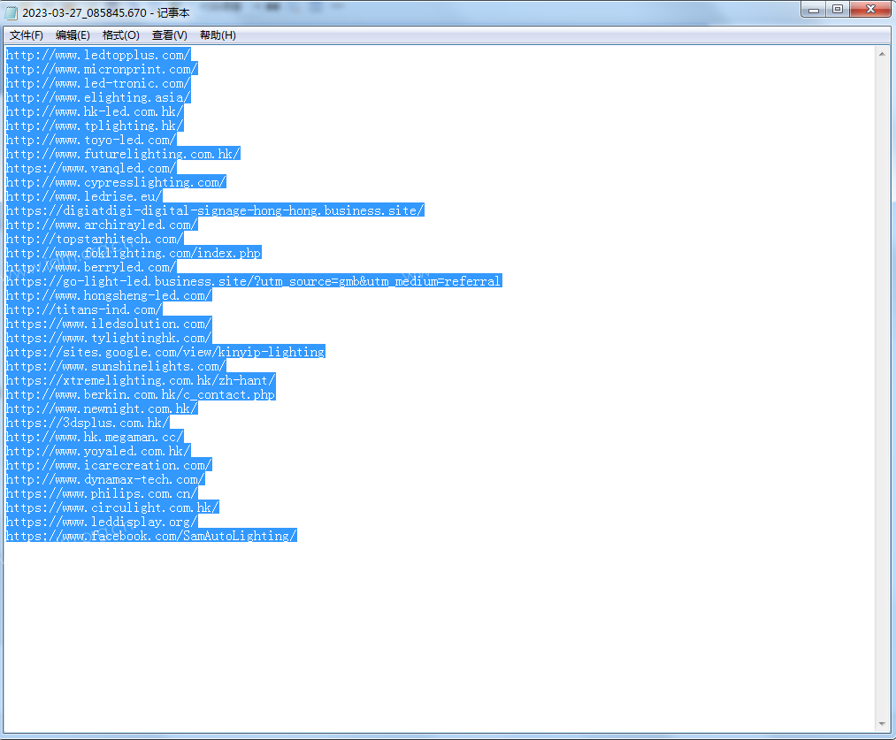Click the line http://www.ledtopplus.com/
This screenshot has width=896, height=740.
[98, 55]
